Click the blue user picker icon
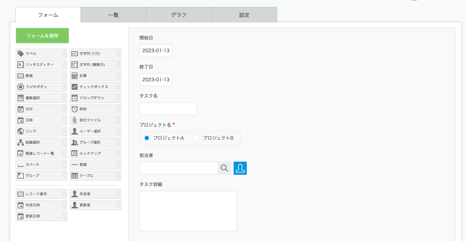Viewport: 466px width, 241px height. click(x=240, y=168)
